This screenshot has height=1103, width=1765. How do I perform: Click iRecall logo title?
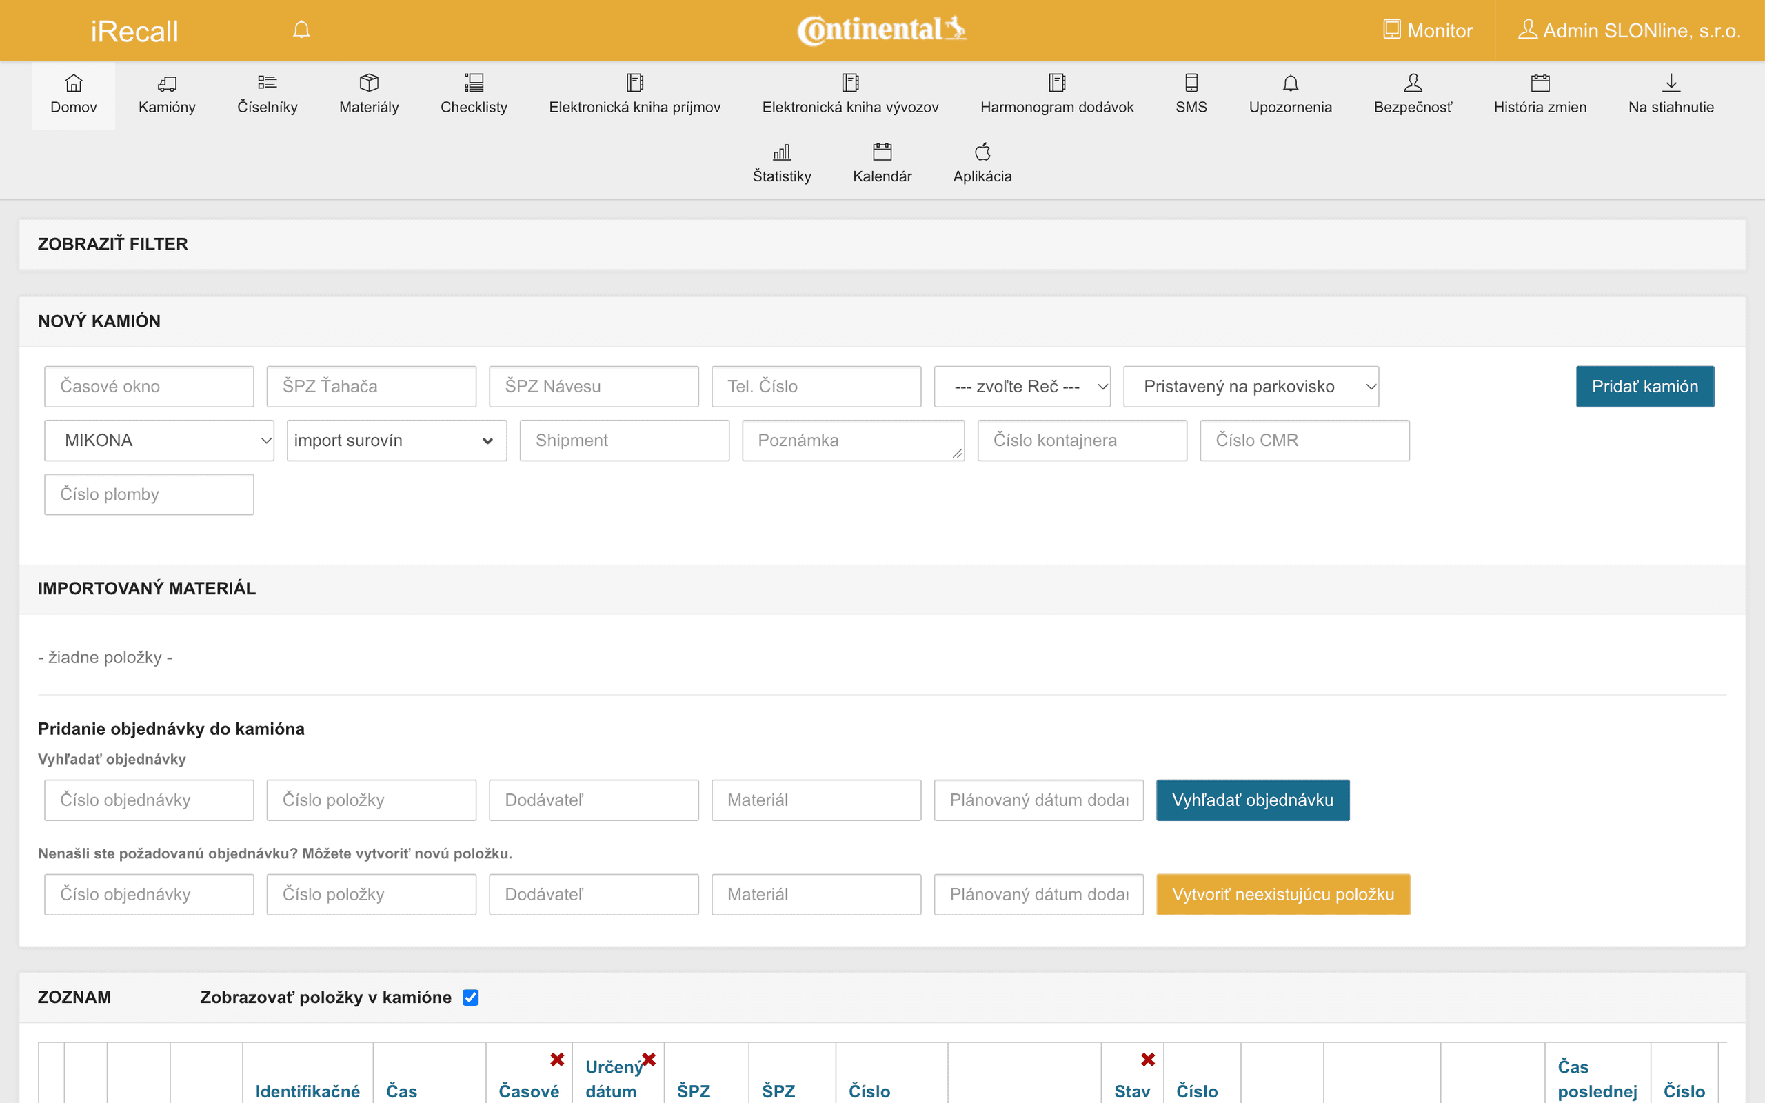pyautogui.click(x=134, y=32)
